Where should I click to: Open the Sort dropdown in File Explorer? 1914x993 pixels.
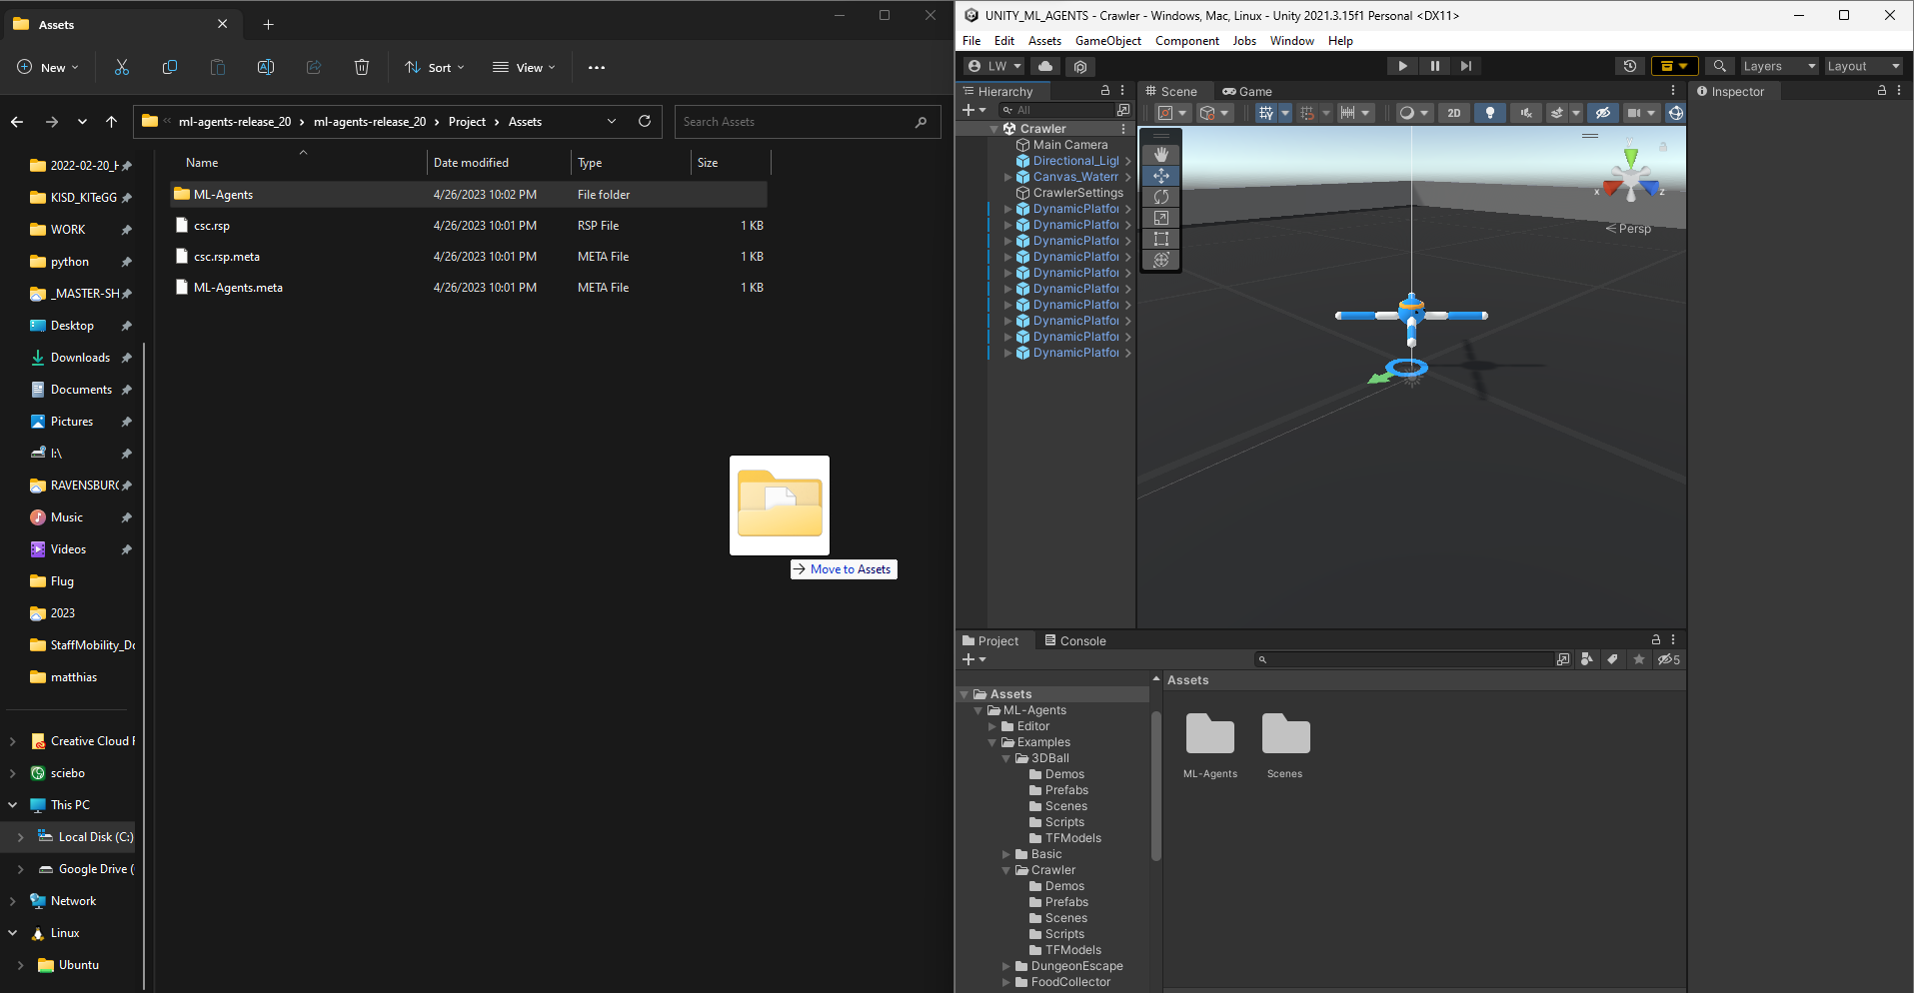click(435, 67)
